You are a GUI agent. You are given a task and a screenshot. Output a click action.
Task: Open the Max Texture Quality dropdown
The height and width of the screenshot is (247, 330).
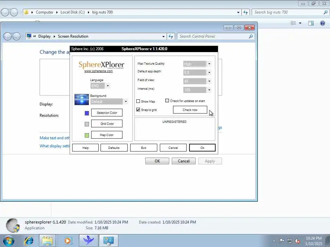(x=209, y=64)
